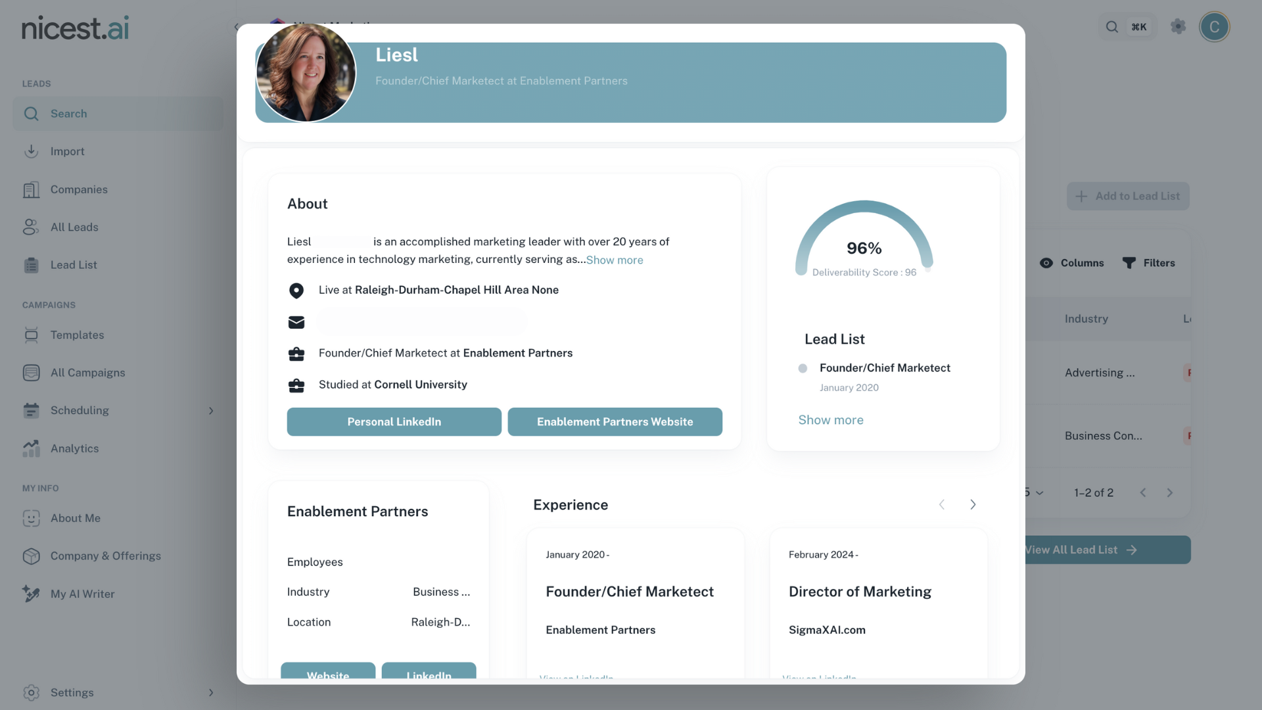Open Personal LinkedIn button
The height and width of the screenshot is (710, 1262).
coord(394,422)
